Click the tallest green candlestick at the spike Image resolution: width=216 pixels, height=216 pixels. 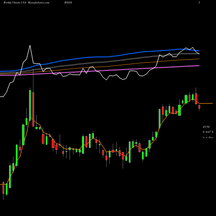(30, 105)
